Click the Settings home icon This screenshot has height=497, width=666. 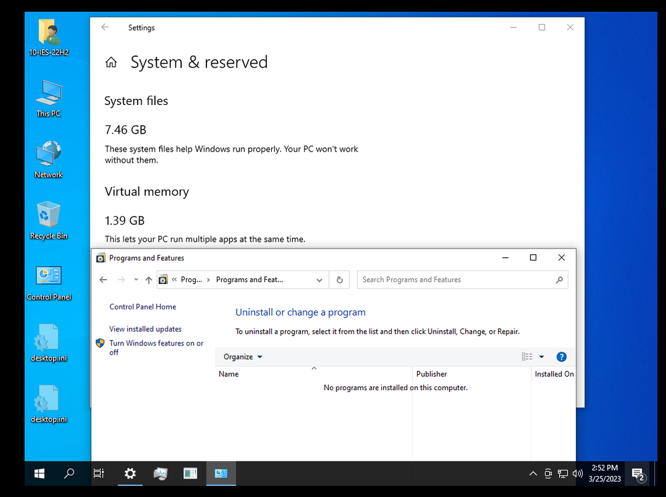tap(111, 62)
